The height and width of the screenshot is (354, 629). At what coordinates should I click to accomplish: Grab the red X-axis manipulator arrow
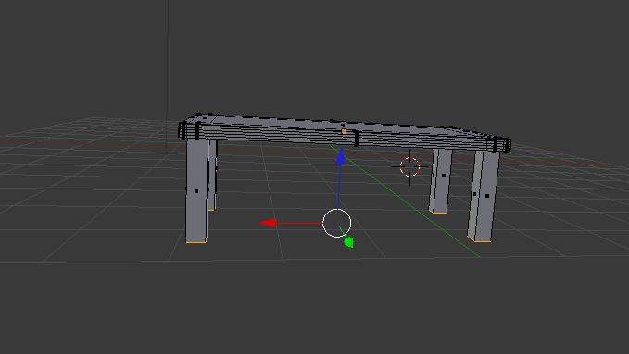pos(267,223)
